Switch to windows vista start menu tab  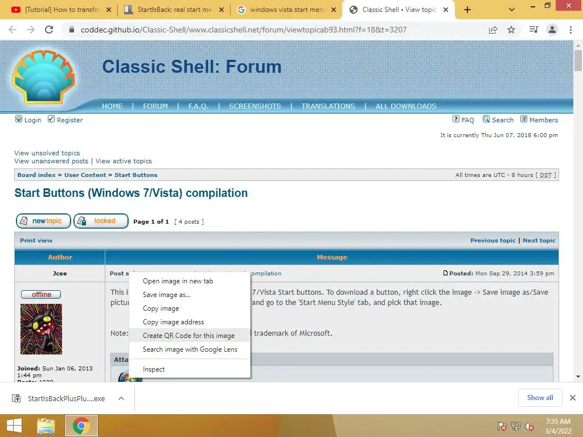coord(286,10)
